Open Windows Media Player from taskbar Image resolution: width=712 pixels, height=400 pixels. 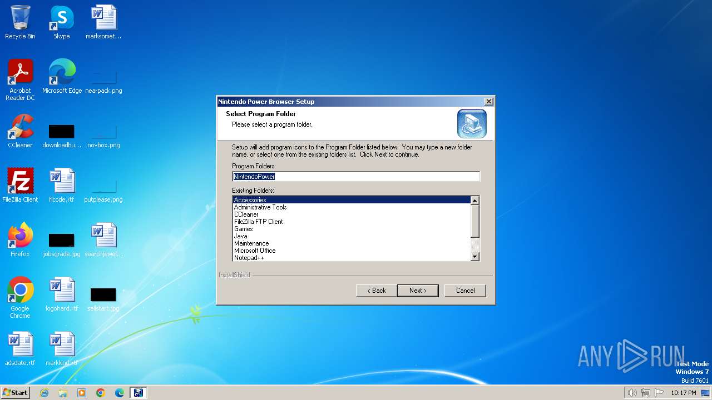tap(82, 393)
